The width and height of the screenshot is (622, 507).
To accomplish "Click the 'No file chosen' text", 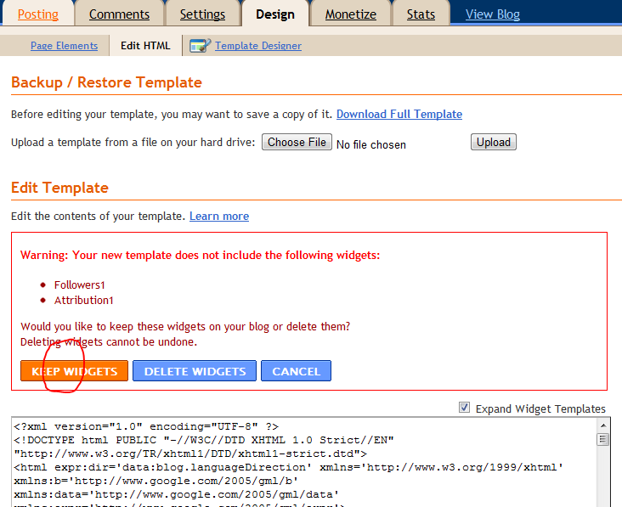I will tap(370, 144).
